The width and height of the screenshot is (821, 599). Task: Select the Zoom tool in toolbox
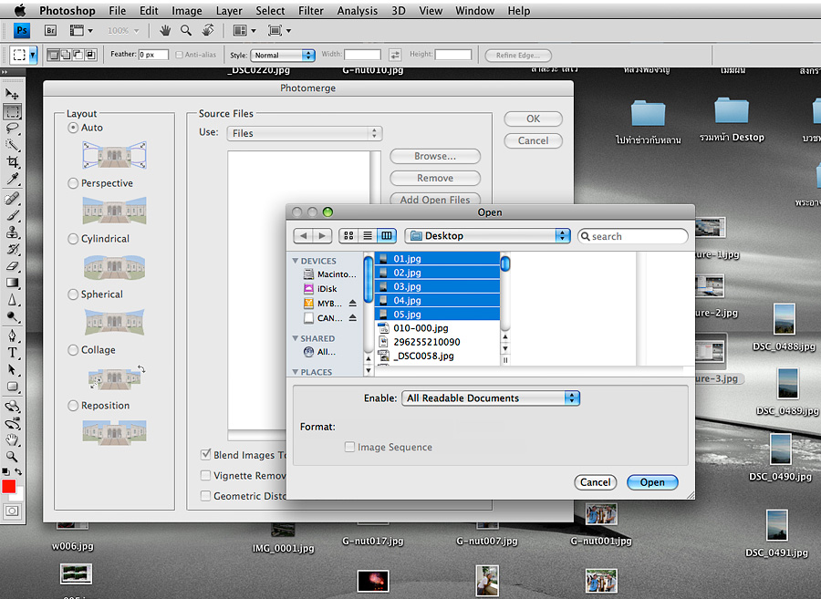13,455
